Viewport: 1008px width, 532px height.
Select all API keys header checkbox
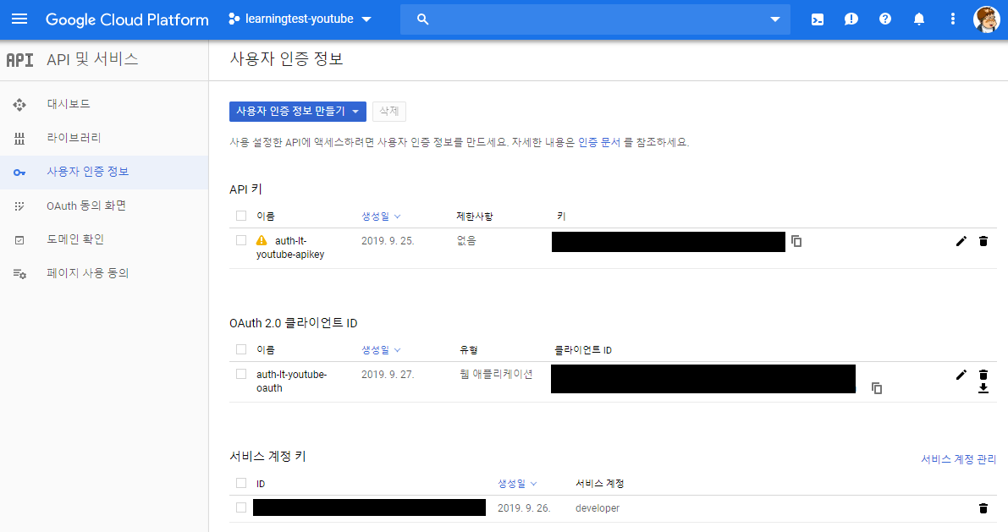(241, 216)
